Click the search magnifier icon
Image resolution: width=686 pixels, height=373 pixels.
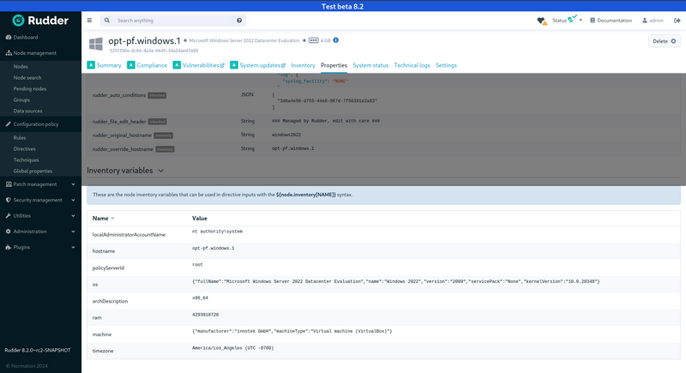click(106, 21)
